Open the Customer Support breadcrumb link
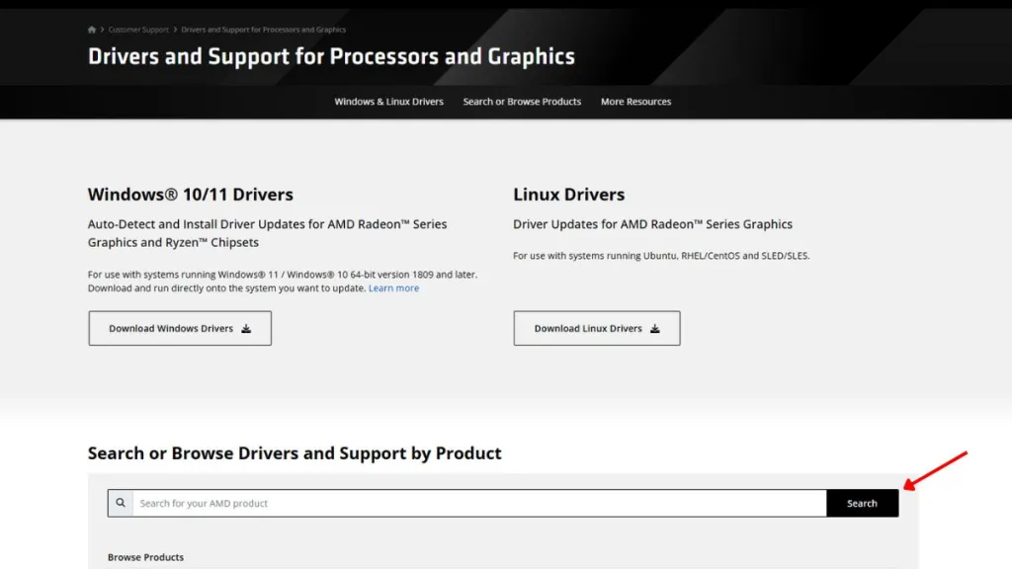 [138, 30]
